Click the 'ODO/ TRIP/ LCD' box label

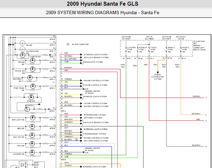tap(37, 165)
